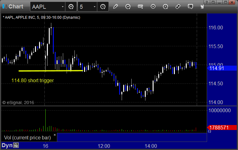Click the lock icon next to Dyn
Viewport: 238px width, 150px height.
tap(16, 145)
